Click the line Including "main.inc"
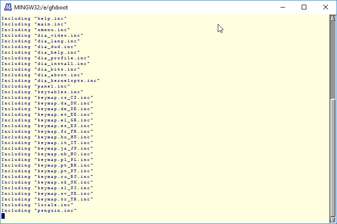 point(34,24)
